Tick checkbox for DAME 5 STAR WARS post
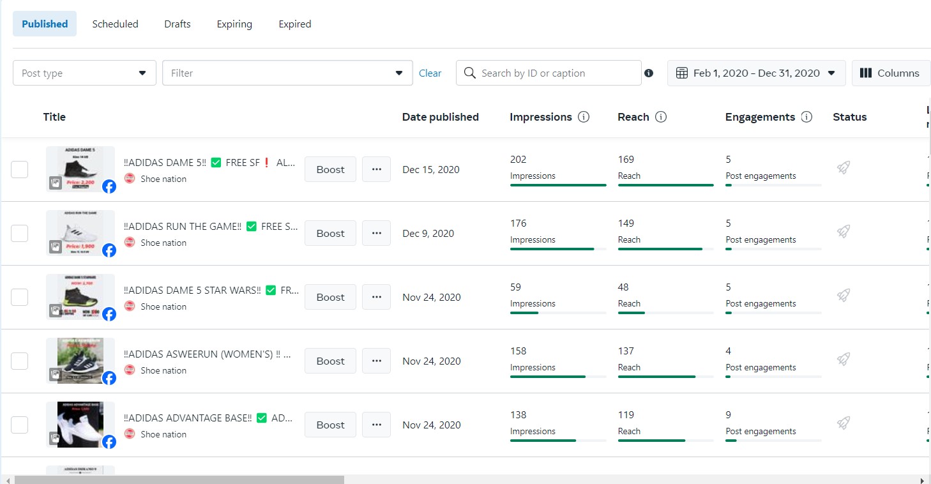The width and height of the screenshot is (931, 484). click(x=20, y=297)
